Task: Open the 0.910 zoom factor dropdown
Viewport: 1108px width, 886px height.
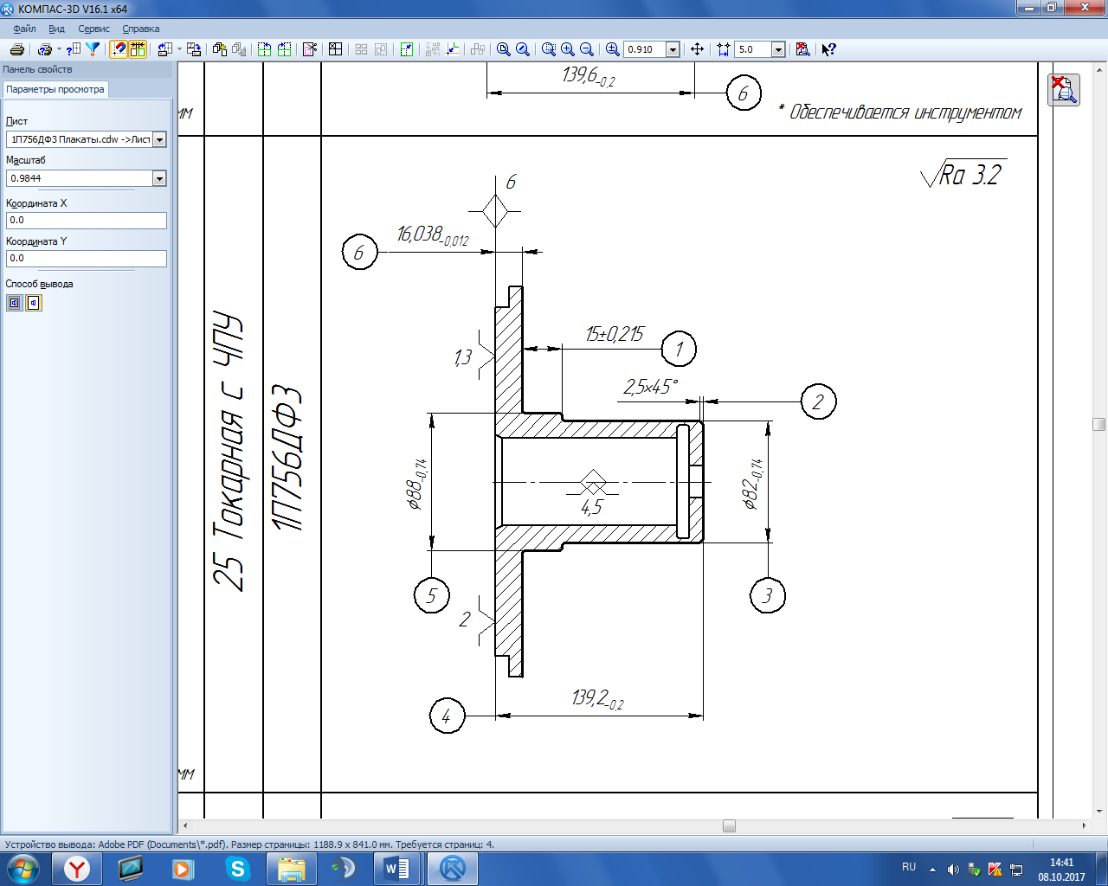Action: click(x=673, y=49)
